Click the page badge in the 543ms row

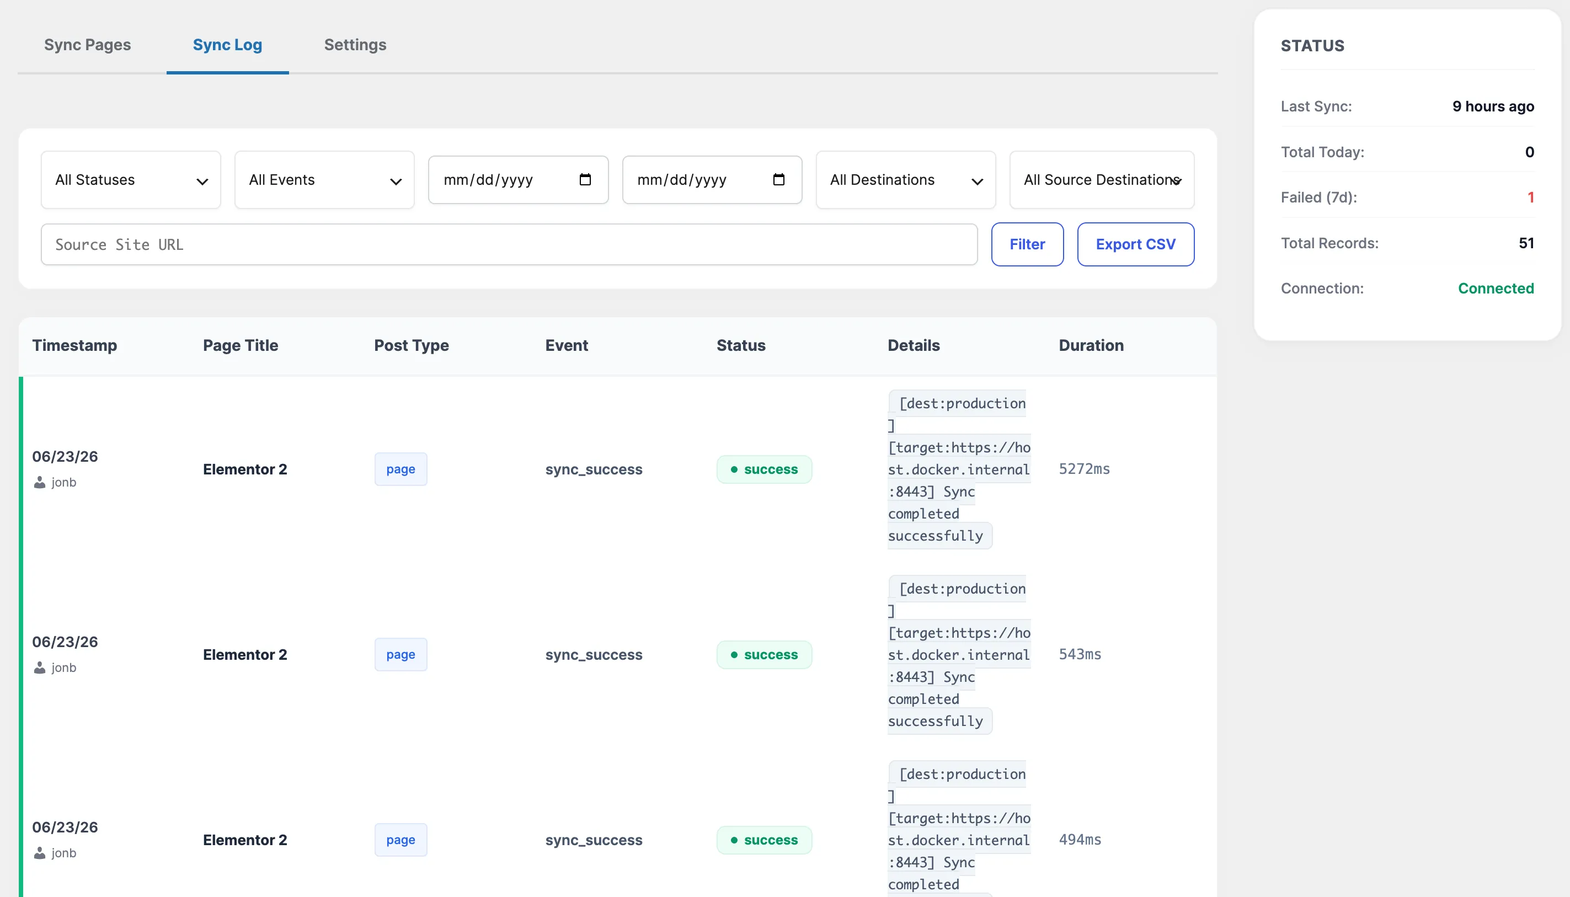[x=401, y=655]
